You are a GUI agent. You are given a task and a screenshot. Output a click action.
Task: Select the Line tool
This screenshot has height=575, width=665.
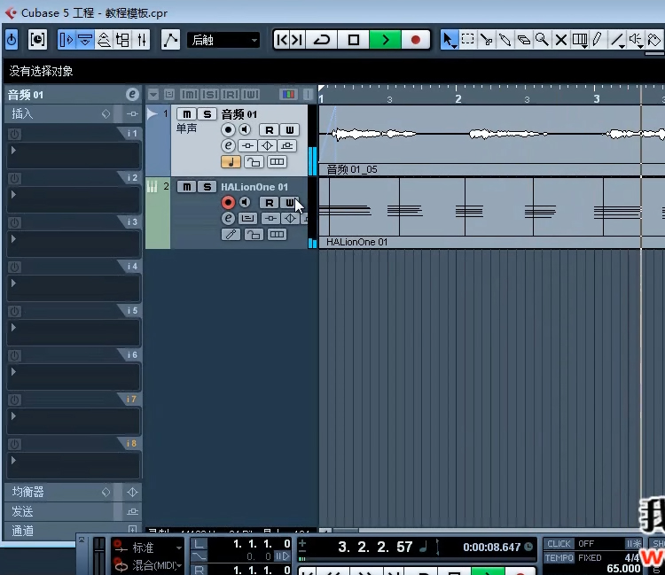point(616,40)
